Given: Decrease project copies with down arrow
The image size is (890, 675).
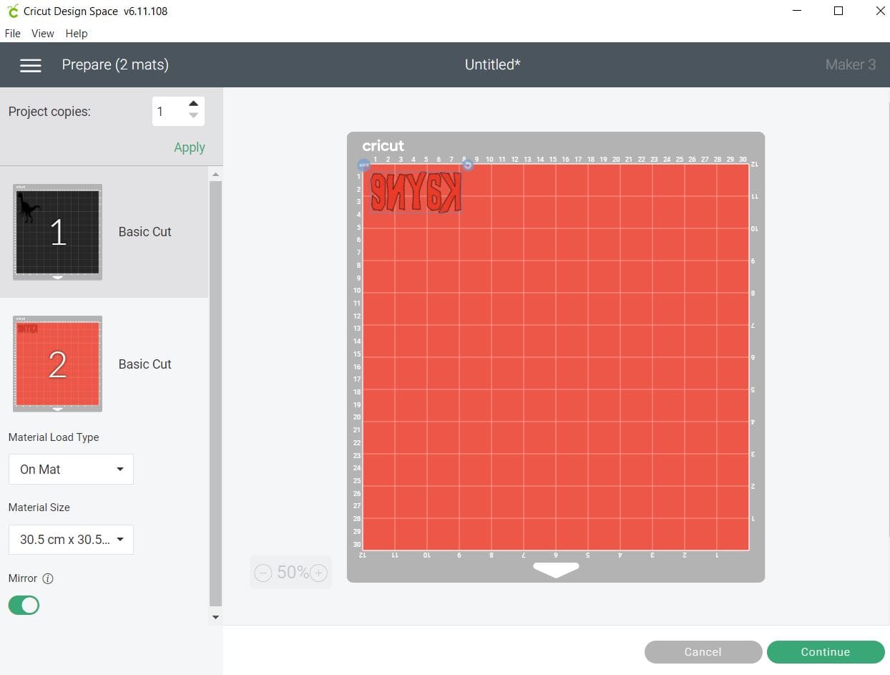Looking at the screenshot, I should coord(193,115).
